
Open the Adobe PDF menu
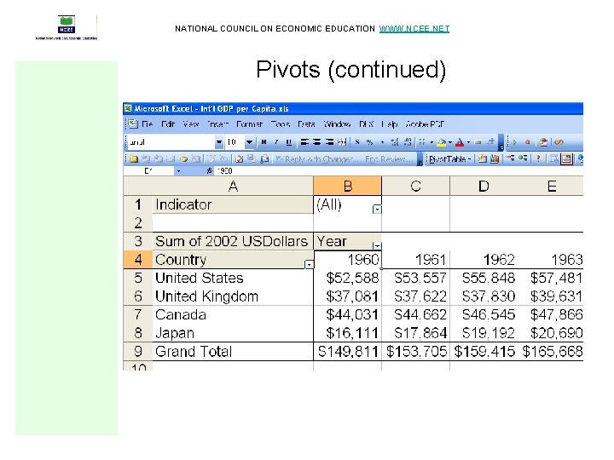[425, 124]
